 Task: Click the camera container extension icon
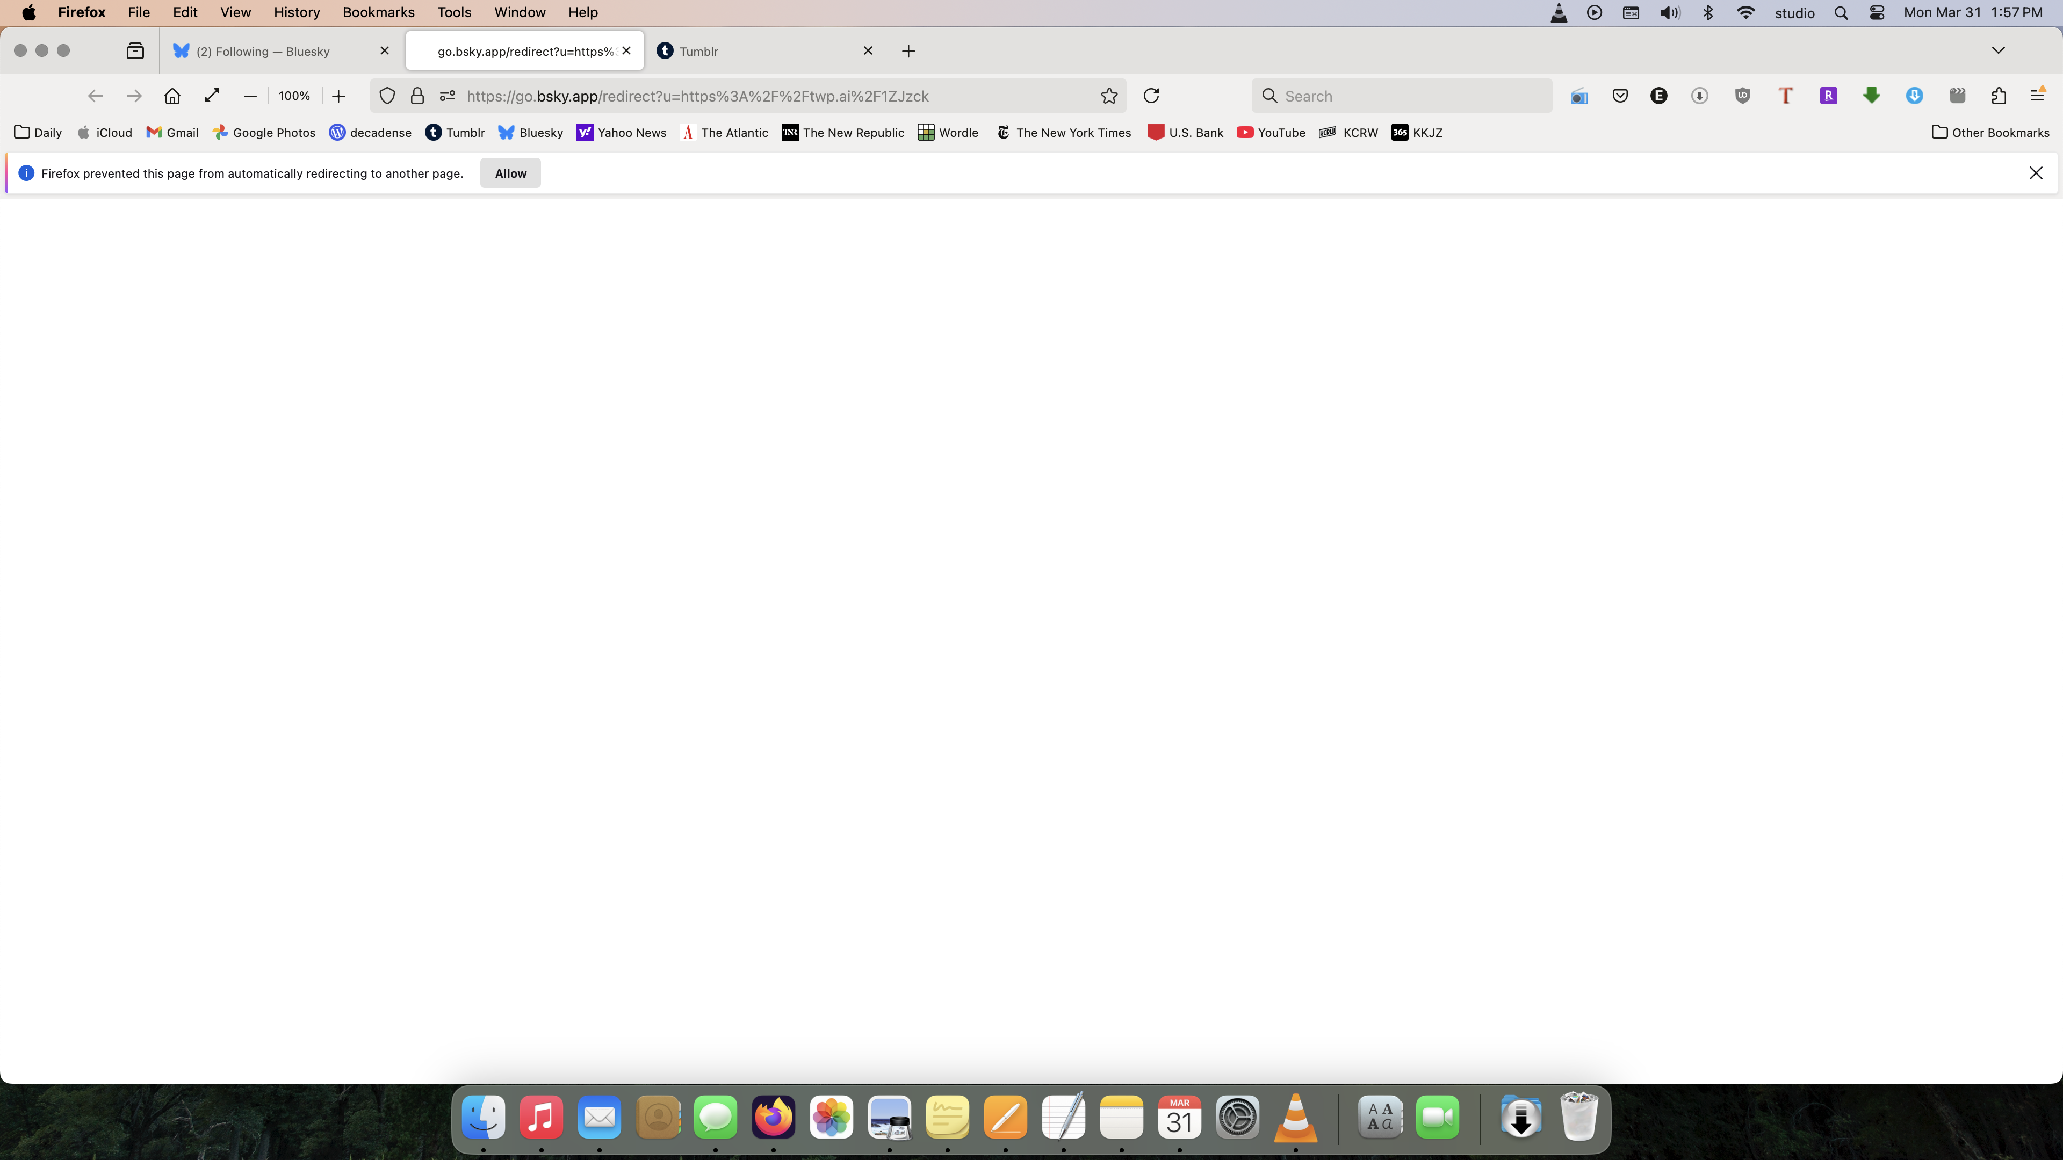pyautogui.click(x=1579, y=97)
